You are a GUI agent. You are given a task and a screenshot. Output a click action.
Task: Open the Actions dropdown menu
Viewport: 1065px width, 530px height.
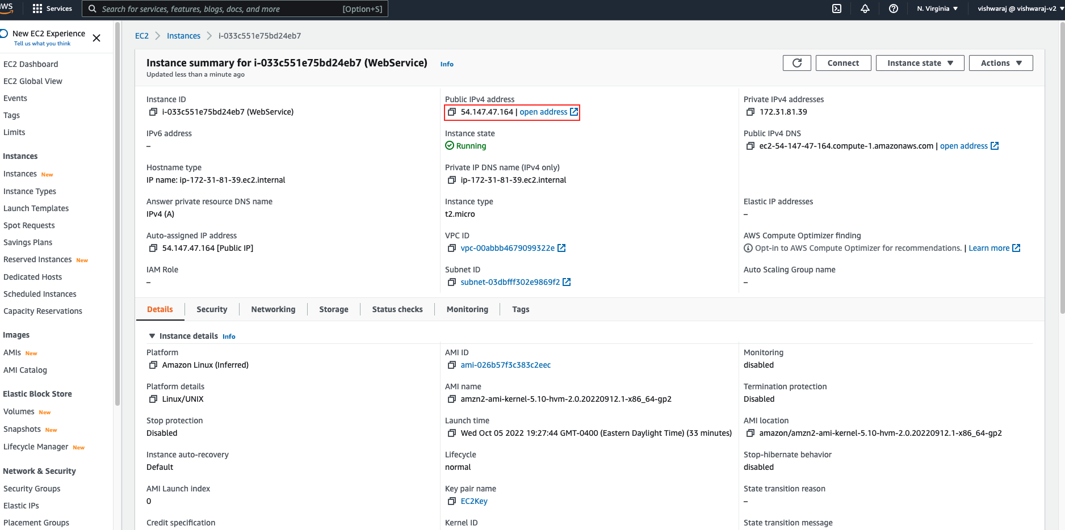click(1000, 63)
